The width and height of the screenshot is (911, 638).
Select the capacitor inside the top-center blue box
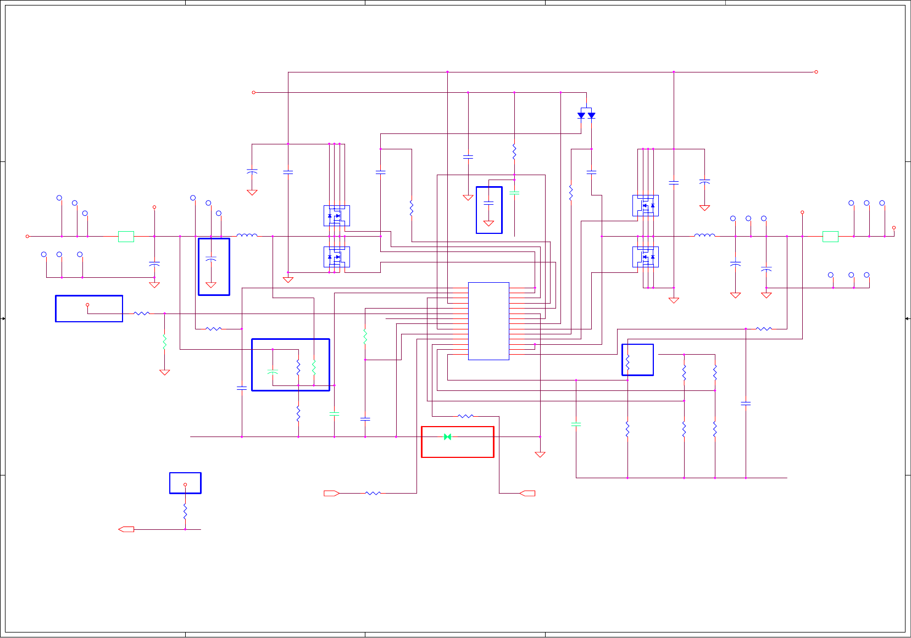point(488,204)
